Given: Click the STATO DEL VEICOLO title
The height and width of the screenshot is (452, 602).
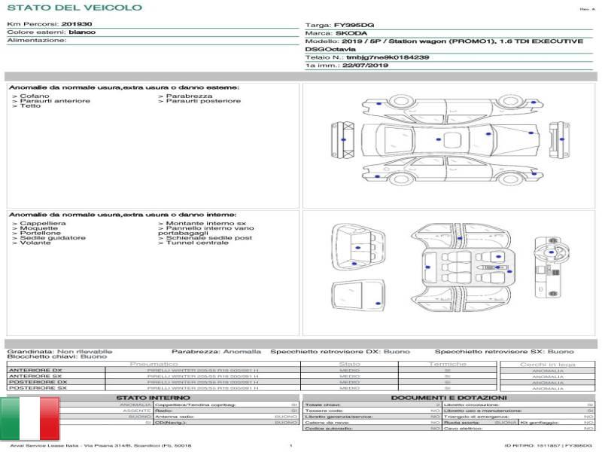Looking at the screenshot, I should click(74, 8).
